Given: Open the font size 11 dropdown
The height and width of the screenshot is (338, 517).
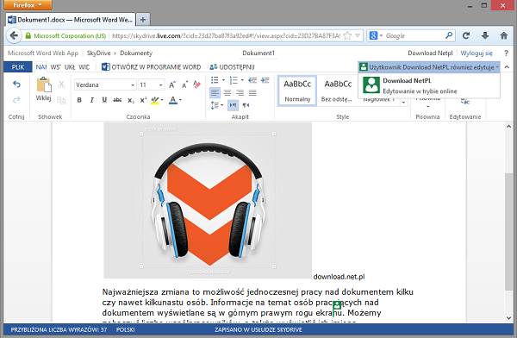Looking at the screenshot, I should [x=160, y=84].
